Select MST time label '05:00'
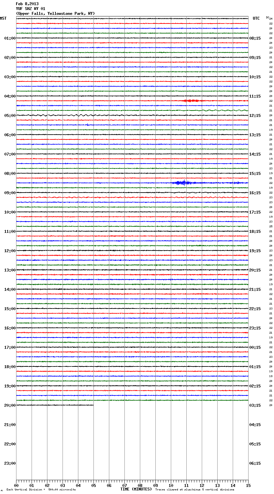This screenshot has width=274, height=494. (10, 116)
